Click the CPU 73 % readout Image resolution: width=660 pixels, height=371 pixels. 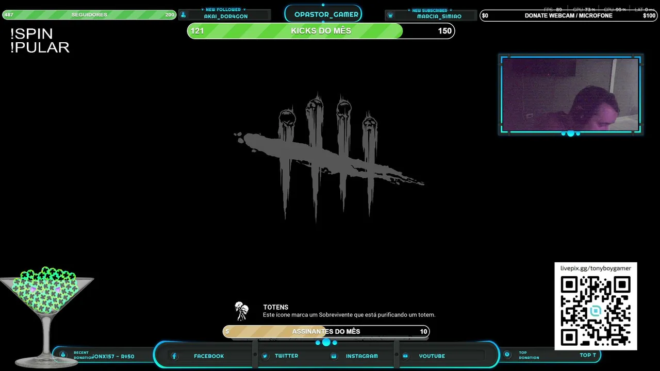point(584,9)
